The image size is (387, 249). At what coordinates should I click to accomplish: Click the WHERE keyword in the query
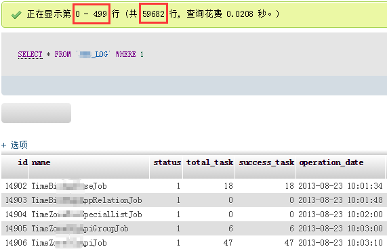coord(125,54)
